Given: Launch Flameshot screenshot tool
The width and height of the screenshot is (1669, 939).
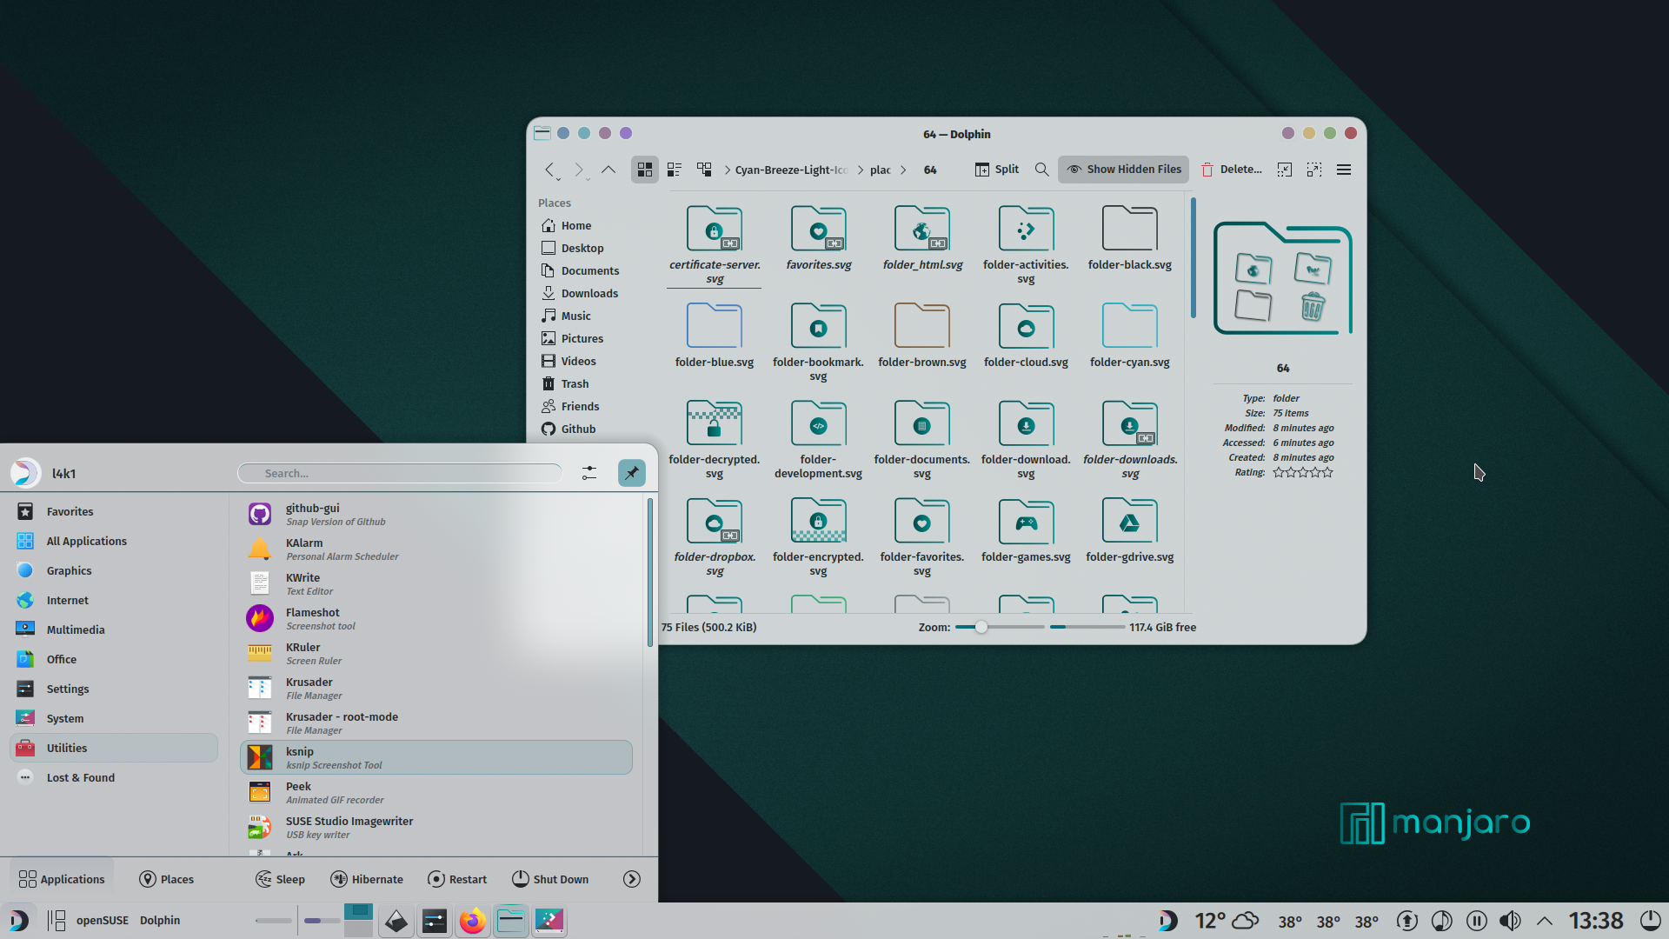Looking at the screenshot, I should 436,618.
